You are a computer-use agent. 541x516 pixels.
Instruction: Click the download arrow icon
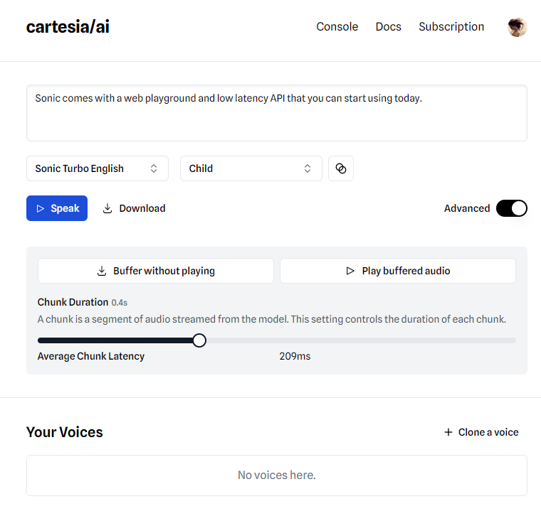(107, 208)
